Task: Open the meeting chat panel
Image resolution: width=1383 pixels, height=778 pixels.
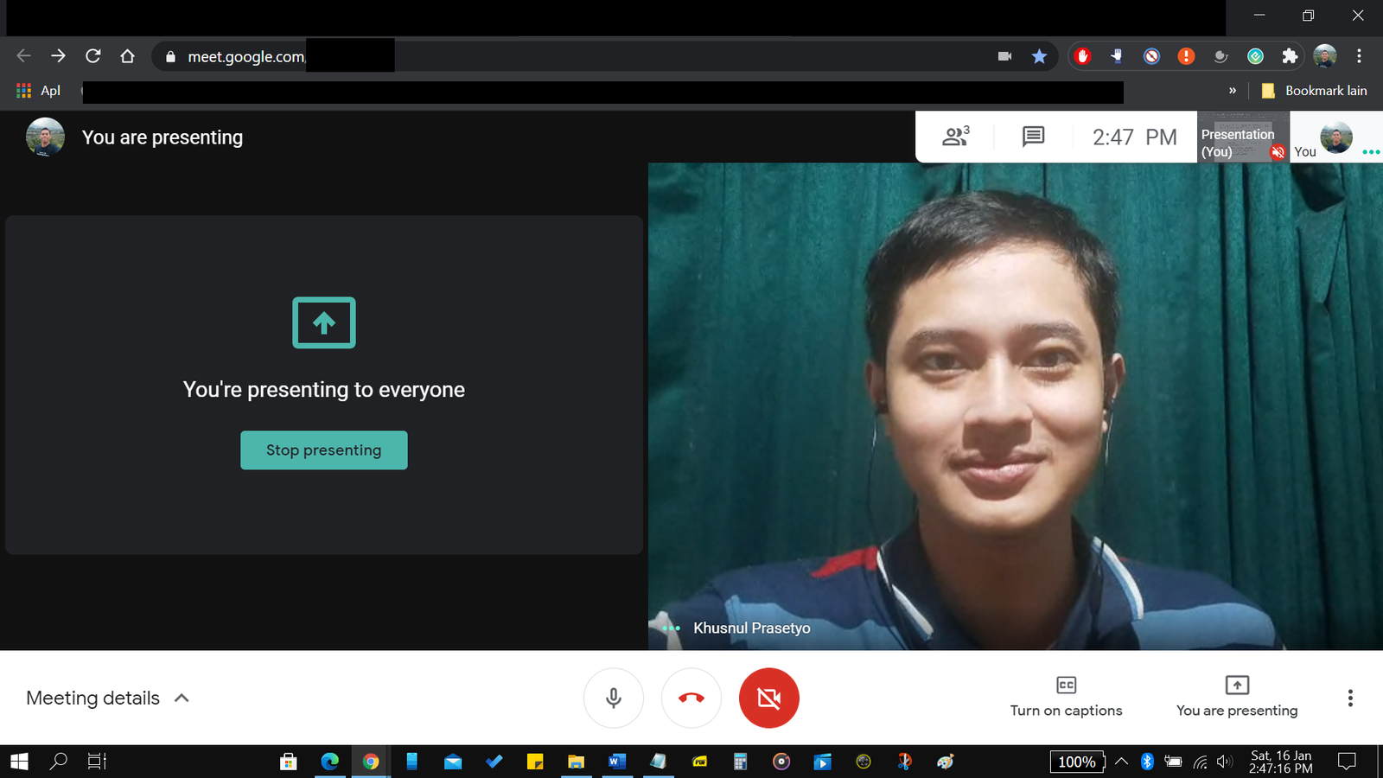Action: pyautogui.click(x=1033, y=137)
